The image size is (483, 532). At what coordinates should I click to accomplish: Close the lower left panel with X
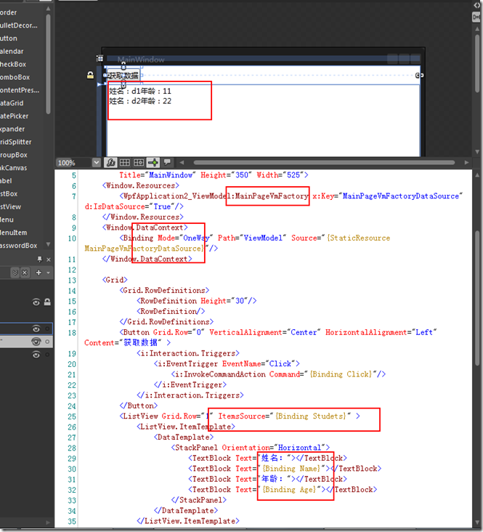tap(49, 259)
